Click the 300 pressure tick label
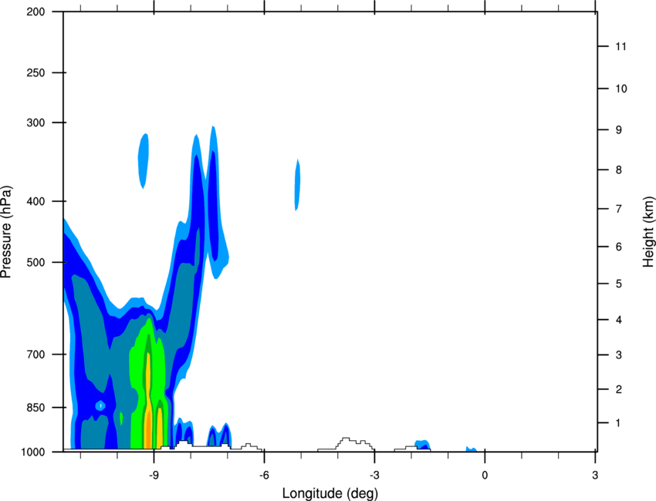This screenshot has height=501, width=656. 36,123
